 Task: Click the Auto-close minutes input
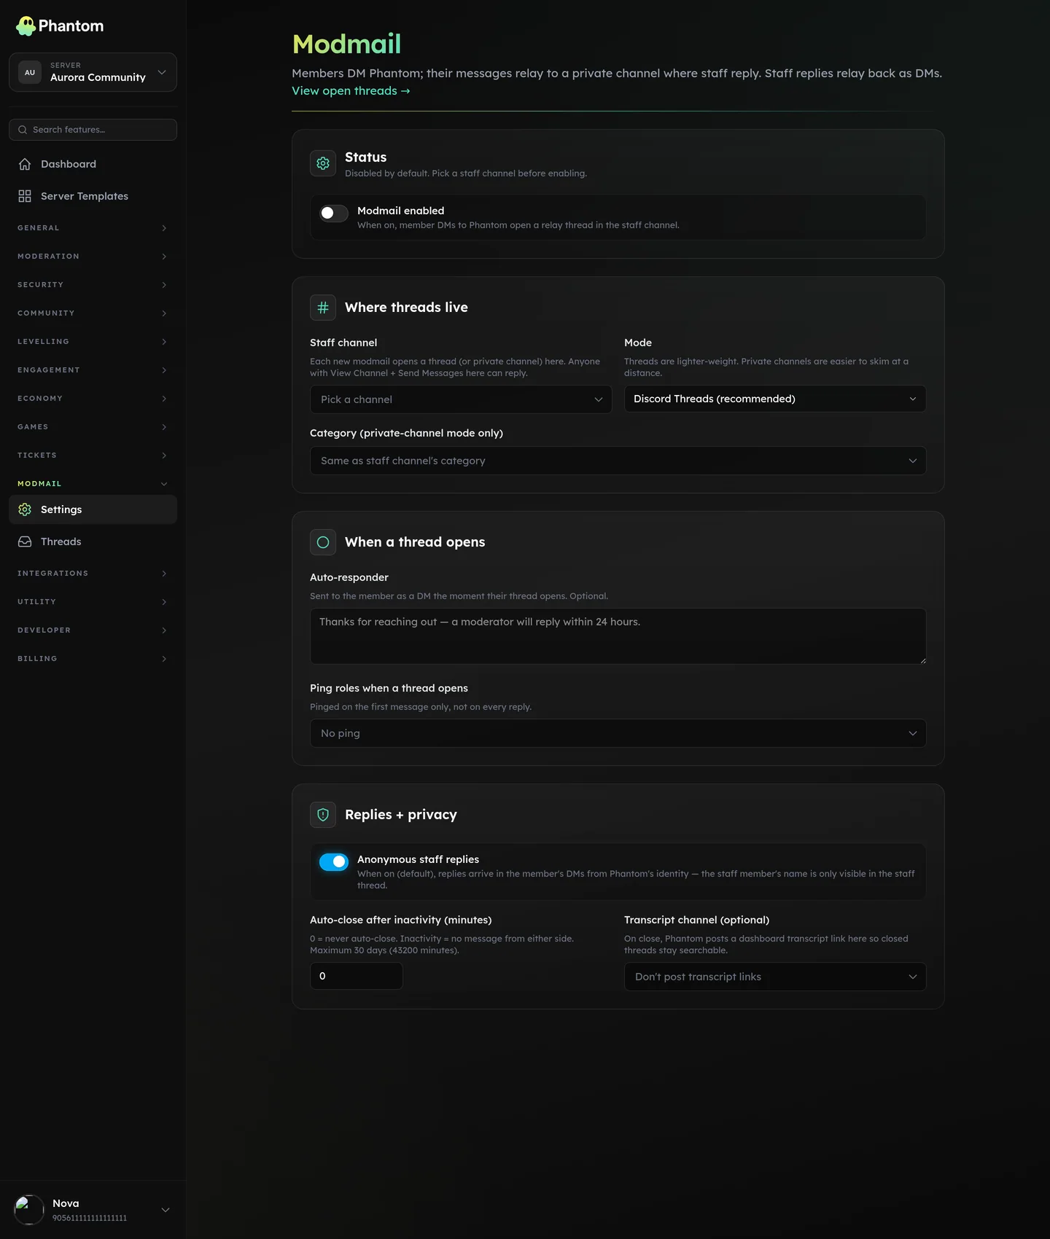357,976
